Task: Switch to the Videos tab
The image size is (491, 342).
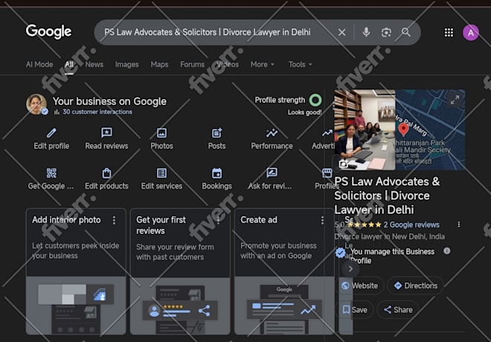Action: point(228,64)
